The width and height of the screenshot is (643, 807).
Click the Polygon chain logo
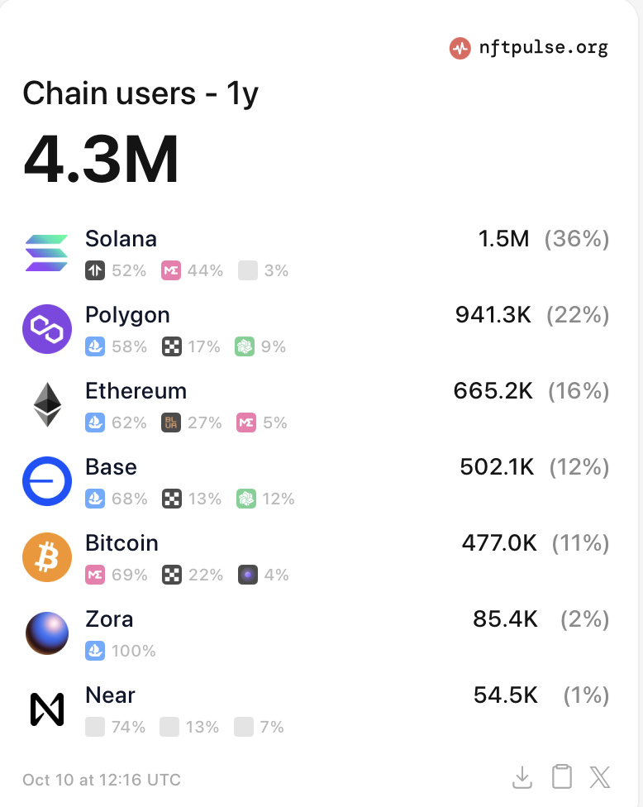pyautogui.click(x=47, y=329)
